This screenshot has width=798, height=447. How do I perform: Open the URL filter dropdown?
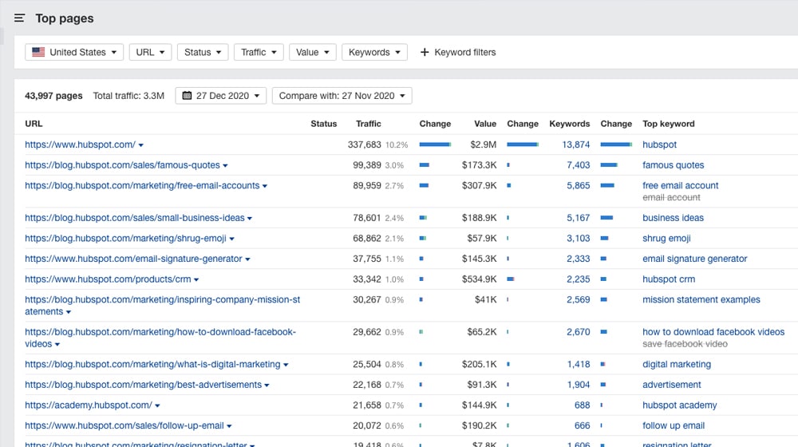(150, 53)
